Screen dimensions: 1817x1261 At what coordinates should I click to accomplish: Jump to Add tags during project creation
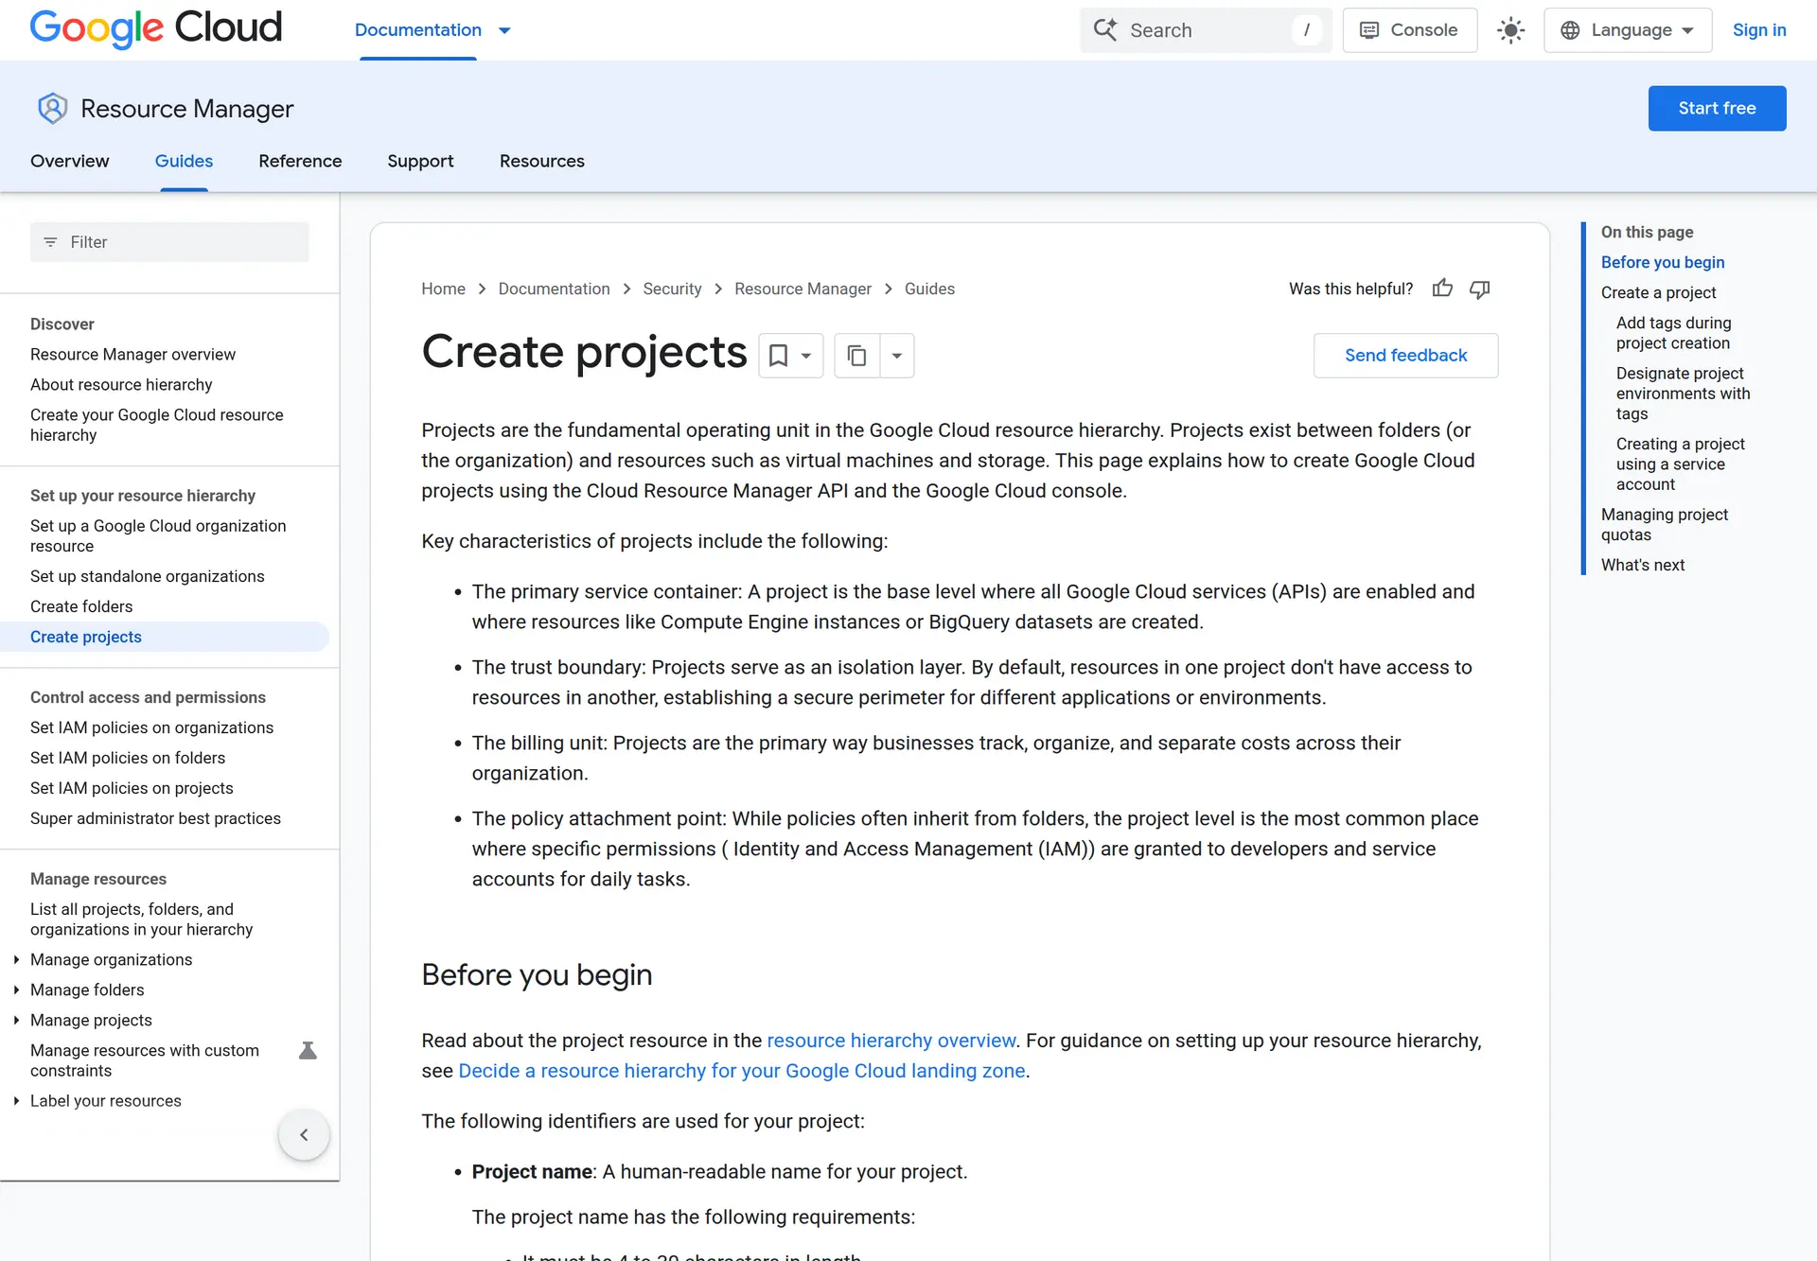coord(1673,333)
